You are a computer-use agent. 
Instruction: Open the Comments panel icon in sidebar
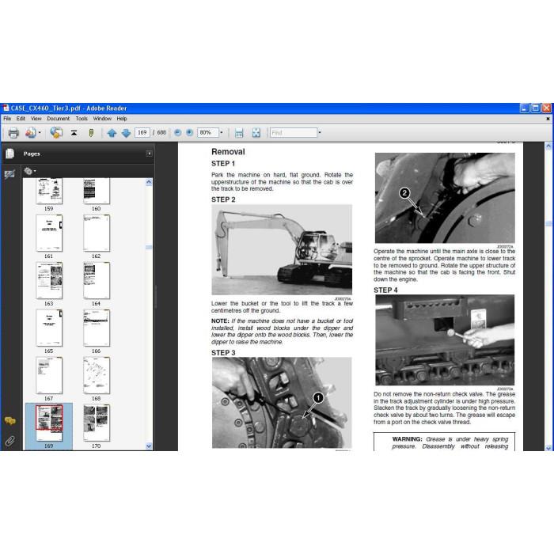9,420
